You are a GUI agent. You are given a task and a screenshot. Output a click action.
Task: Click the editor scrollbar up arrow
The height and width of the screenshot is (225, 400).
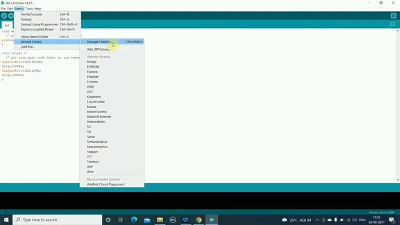click(x=397, y=31)
